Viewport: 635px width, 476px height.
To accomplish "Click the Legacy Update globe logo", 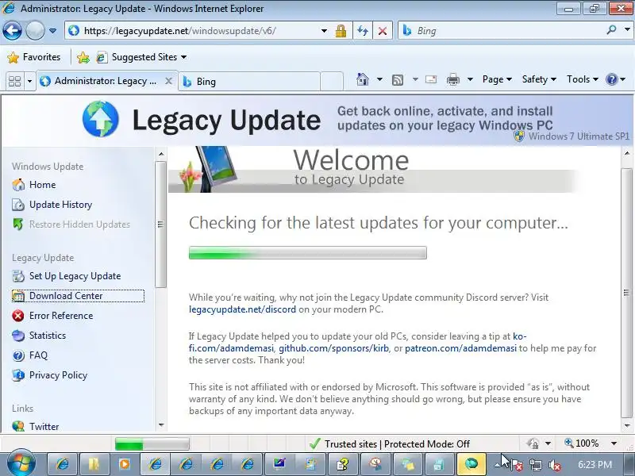I will pos(101,119).
